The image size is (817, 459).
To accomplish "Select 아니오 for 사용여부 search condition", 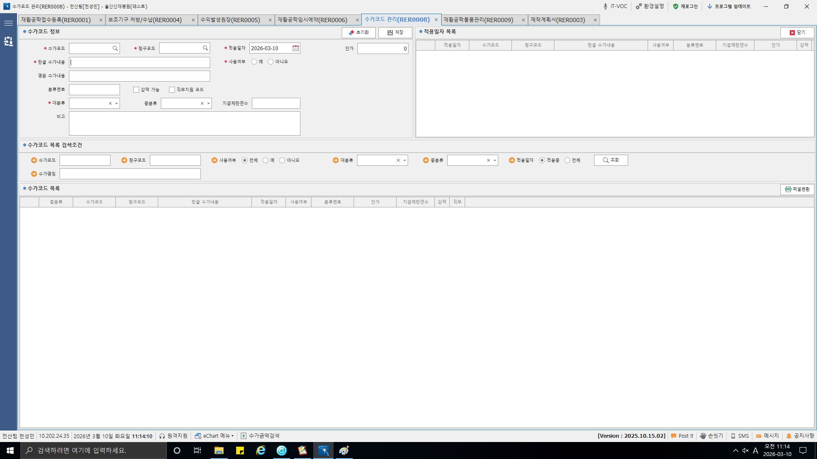I will (282, 160).
